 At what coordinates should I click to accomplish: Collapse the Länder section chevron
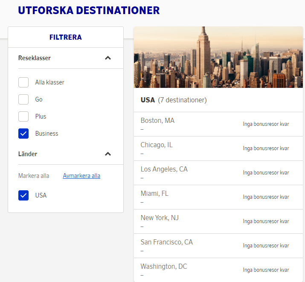pyautogui.click(x=108, y=154)
